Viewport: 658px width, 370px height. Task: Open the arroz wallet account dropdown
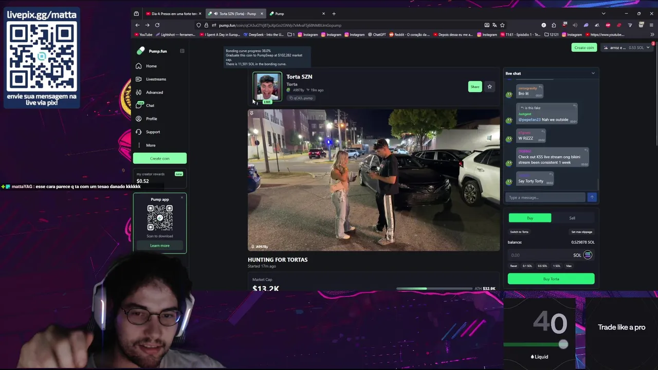627,48
